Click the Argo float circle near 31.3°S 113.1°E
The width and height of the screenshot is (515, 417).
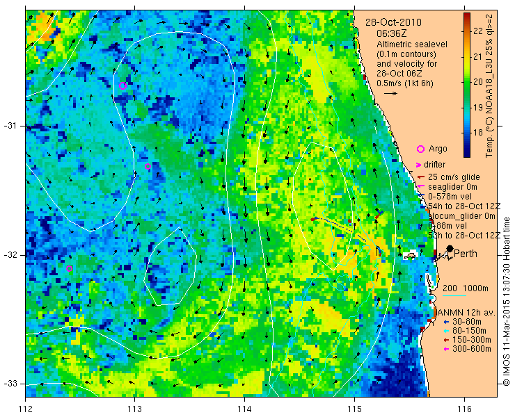[148, 166]
